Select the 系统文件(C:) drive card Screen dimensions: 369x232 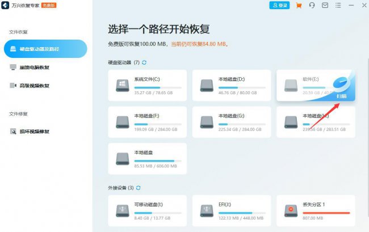pyautogui.click(x=148, y=85)
